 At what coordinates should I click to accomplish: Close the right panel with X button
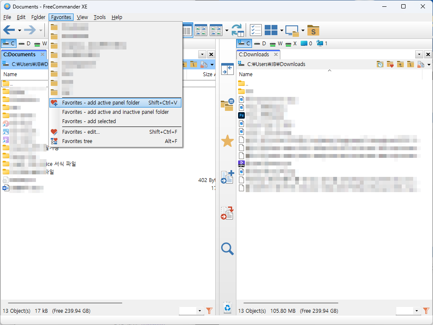428,55
